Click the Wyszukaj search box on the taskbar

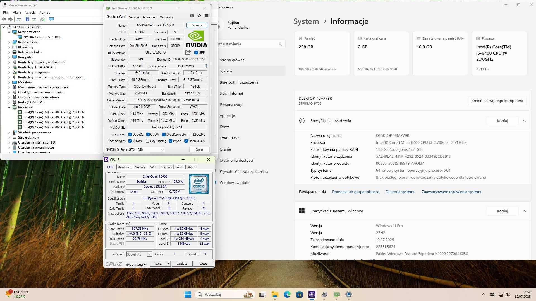click(226, 294)
